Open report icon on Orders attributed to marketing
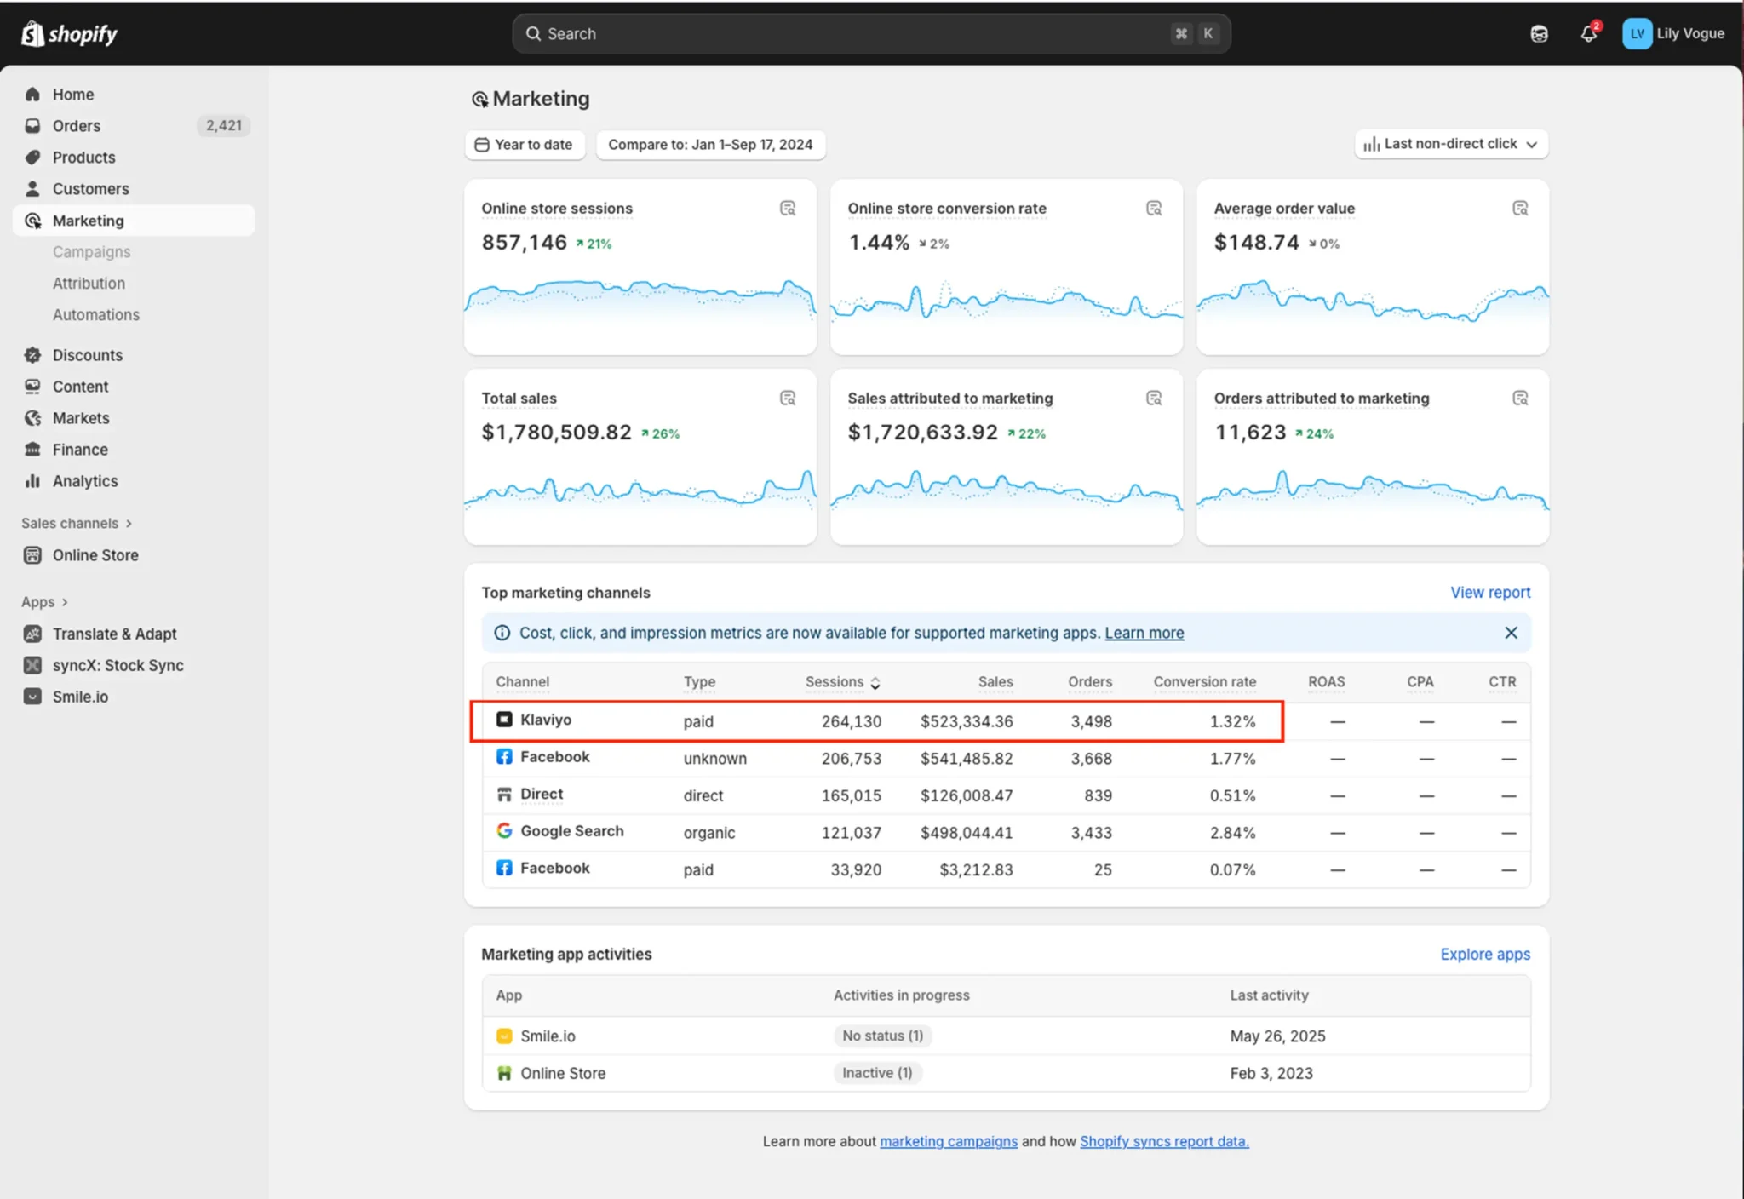The width and height of the screenshot is (1744, 1199). [x=1520, y=399]
